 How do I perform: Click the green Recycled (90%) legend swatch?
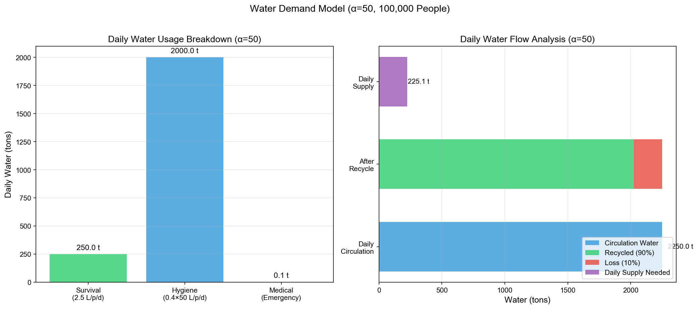pyautogui.click(x=592, y=253)
